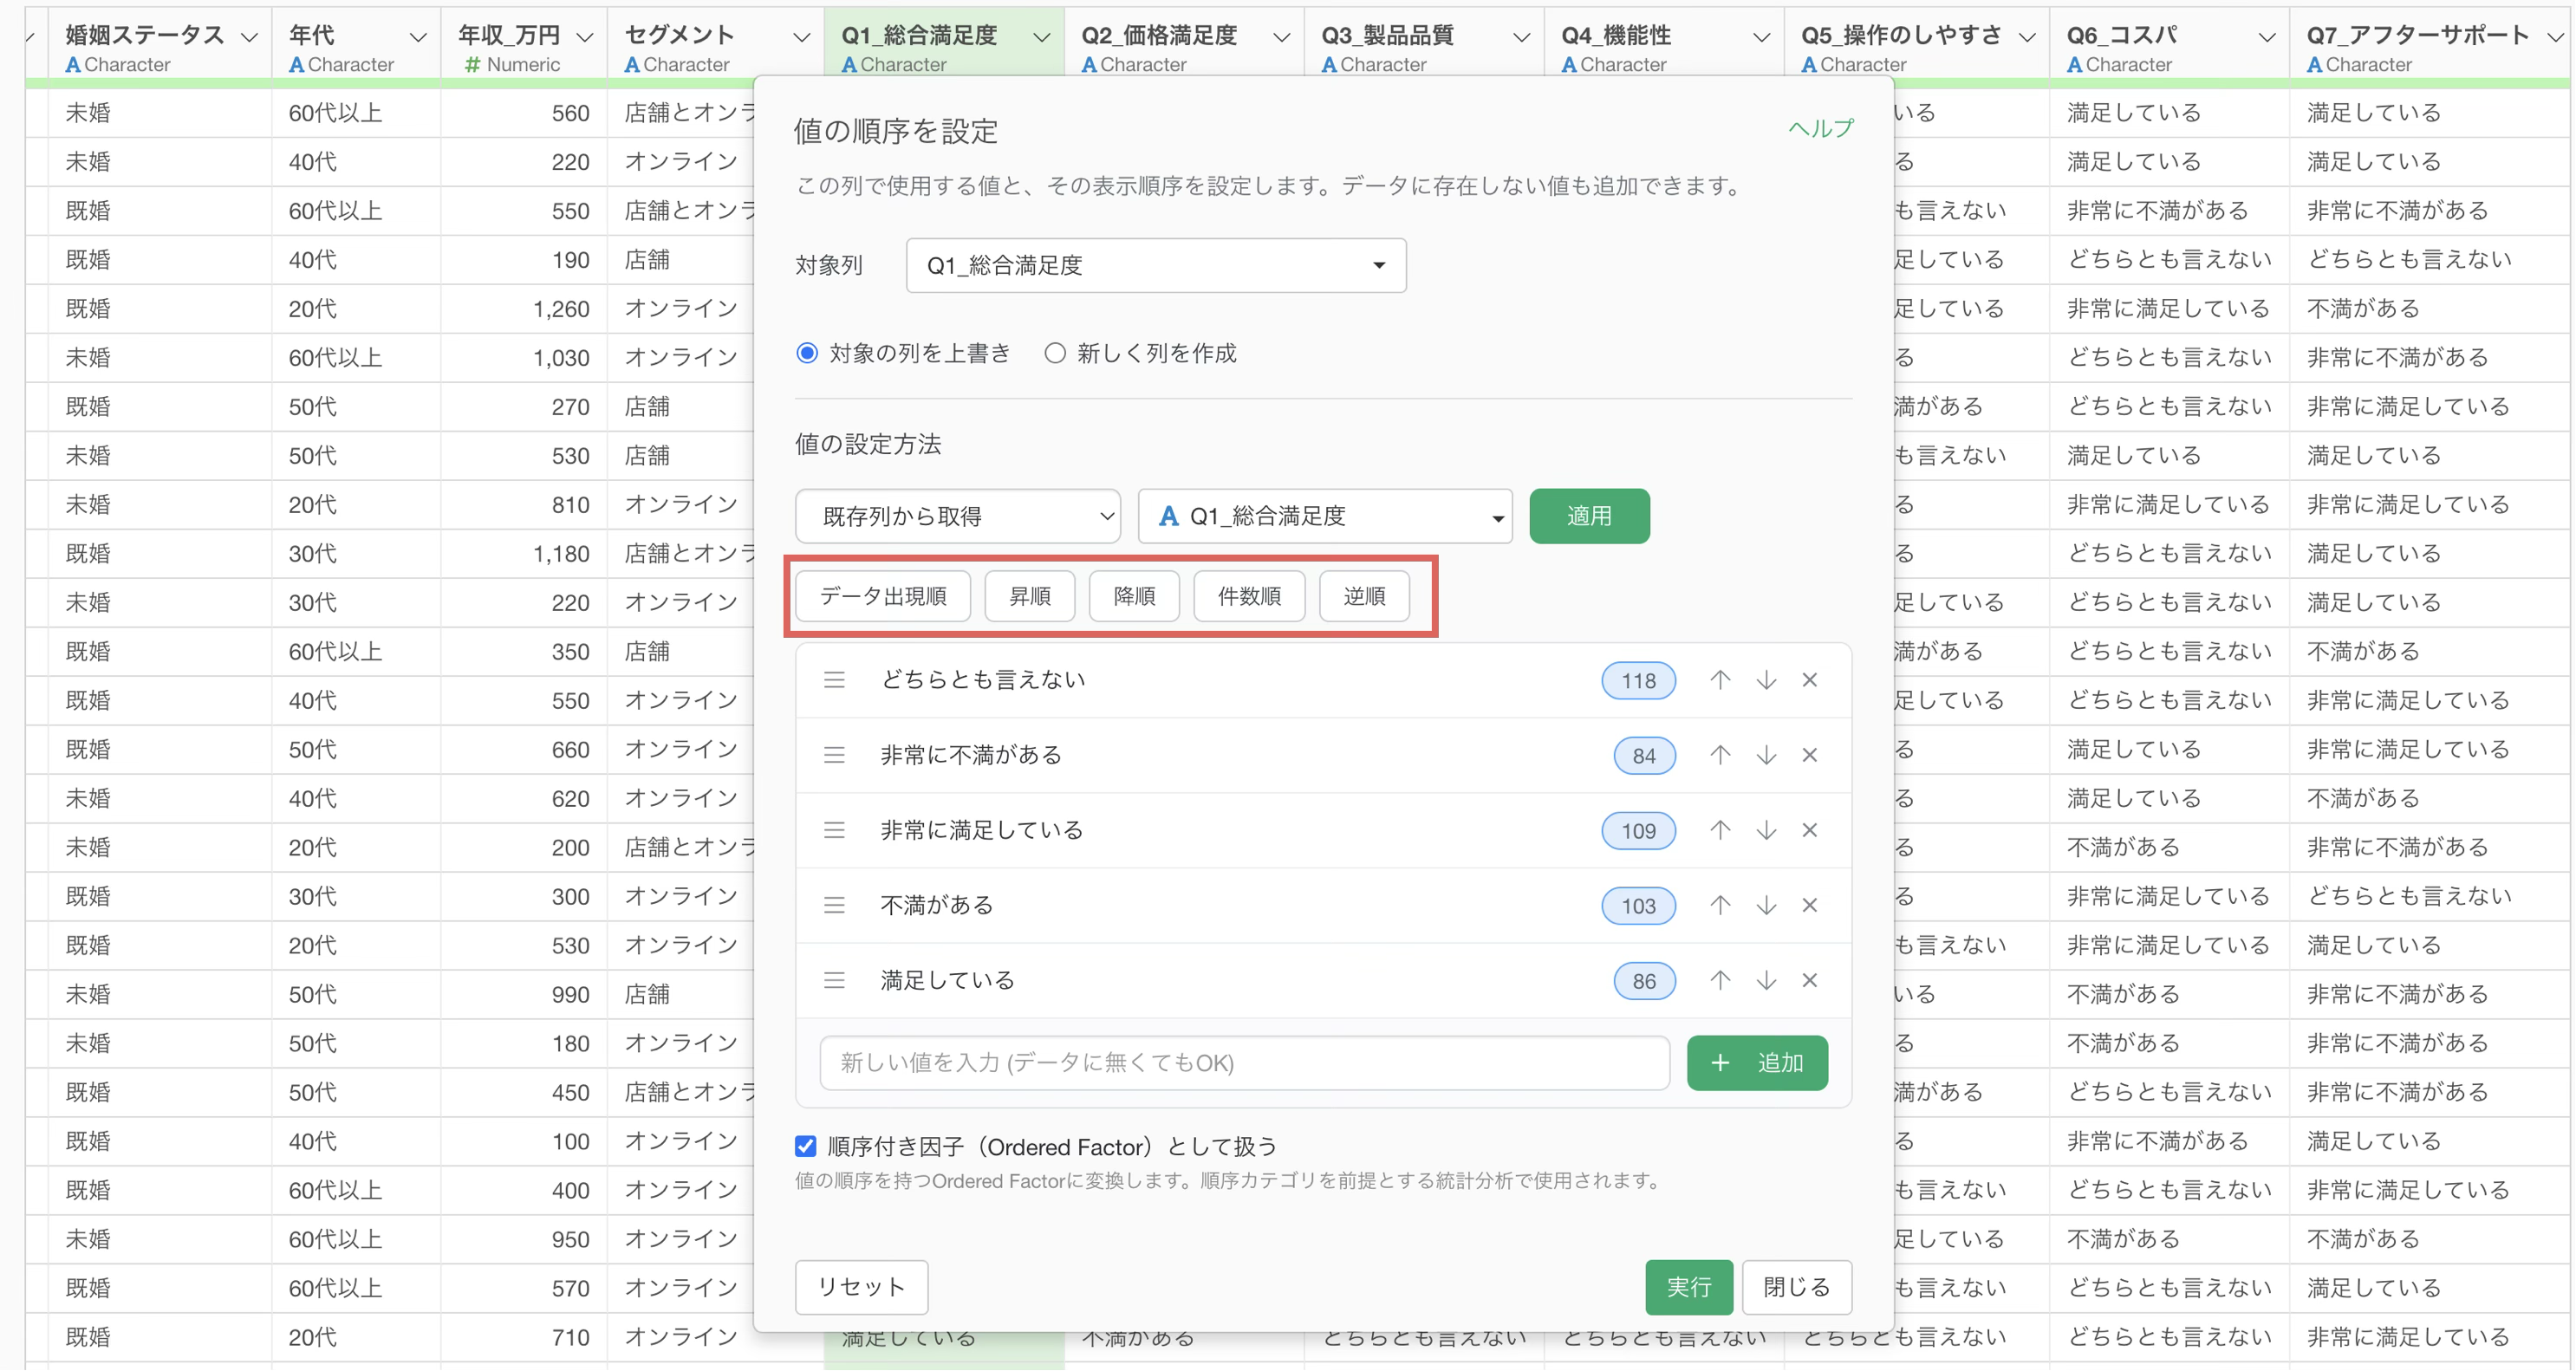Click drag handle of 不満がある row
This screenshot has width=2576, height=1371.
834,905
